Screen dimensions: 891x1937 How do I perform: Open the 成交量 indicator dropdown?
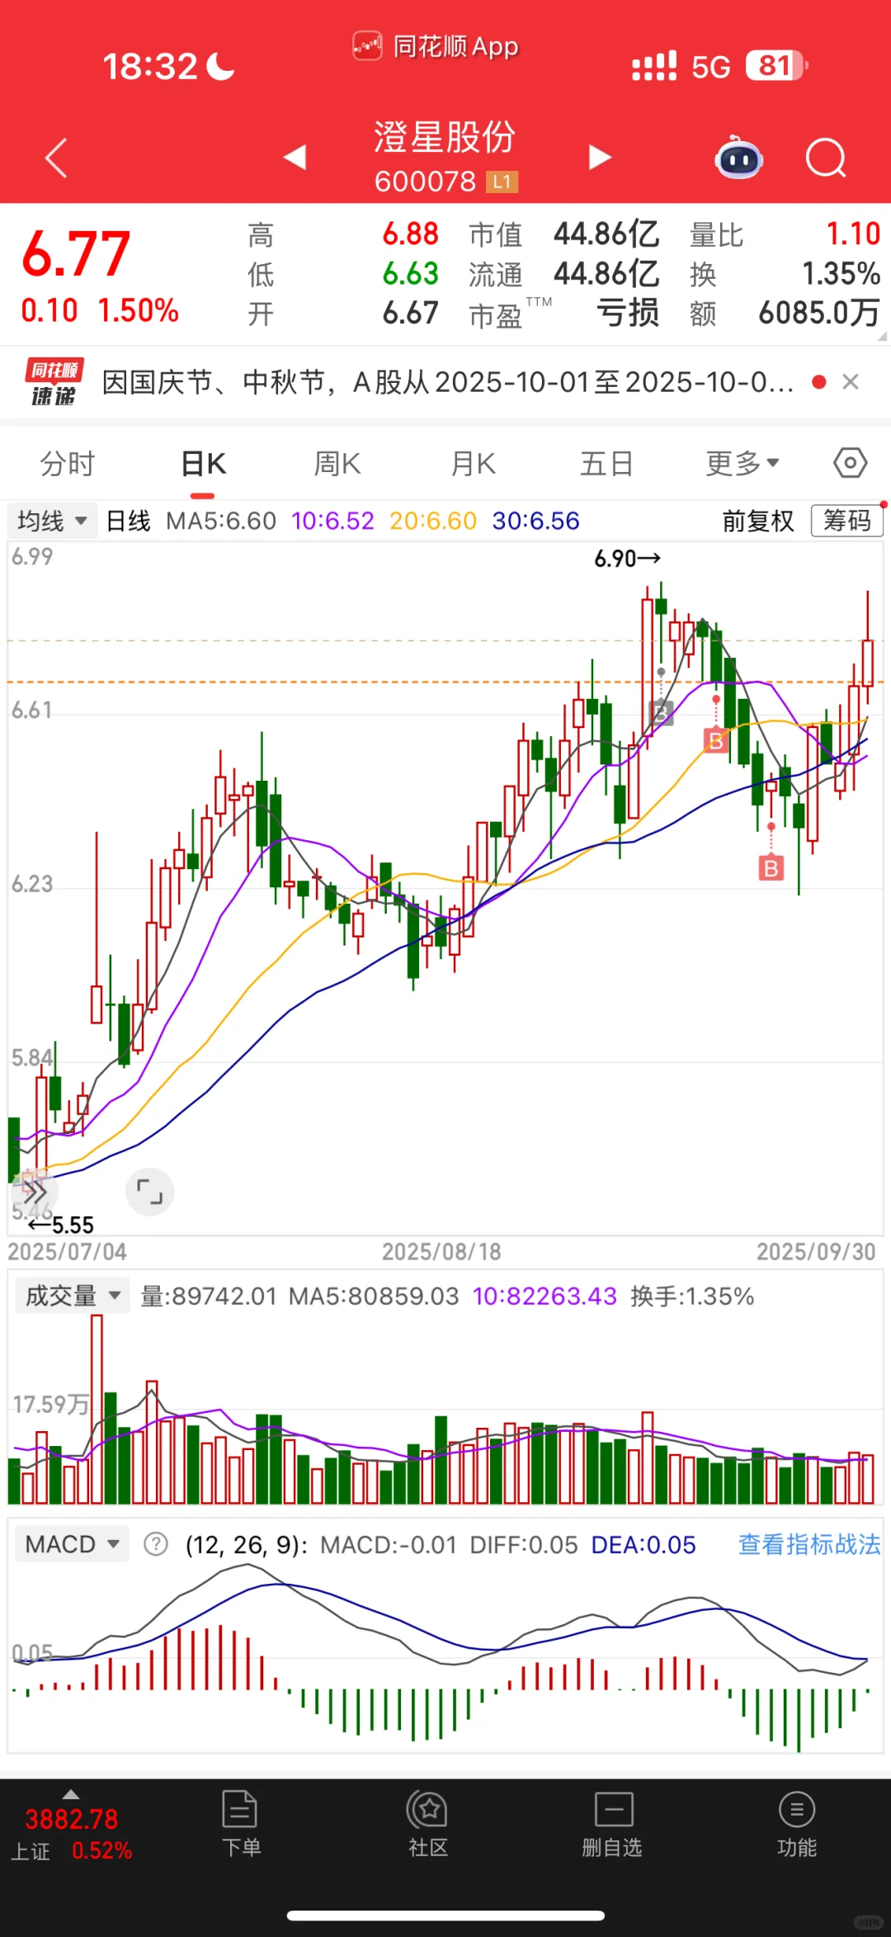point(71,1296)
